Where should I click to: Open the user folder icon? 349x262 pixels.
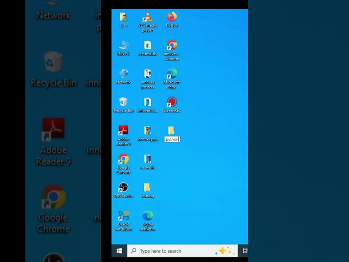124,17
